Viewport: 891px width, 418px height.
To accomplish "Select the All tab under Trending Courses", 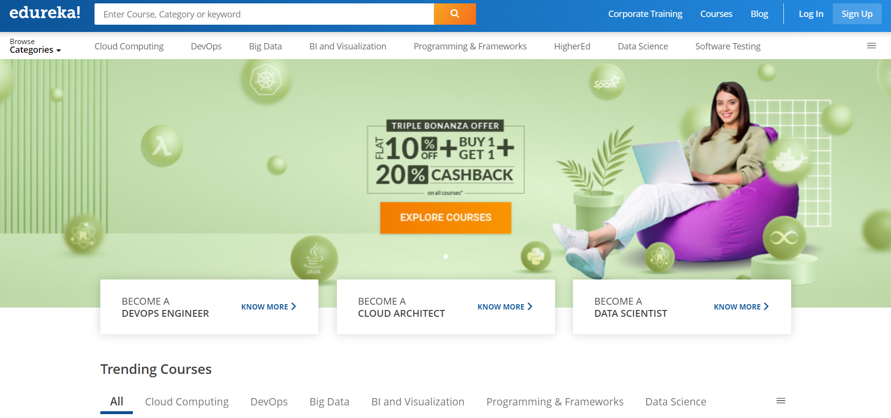I will tap(116, 402).
